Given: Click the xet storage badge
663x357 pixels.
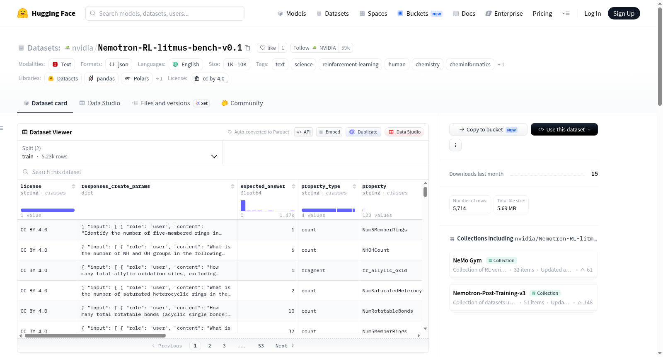Looking at the screenshot, I should (202, 103).
